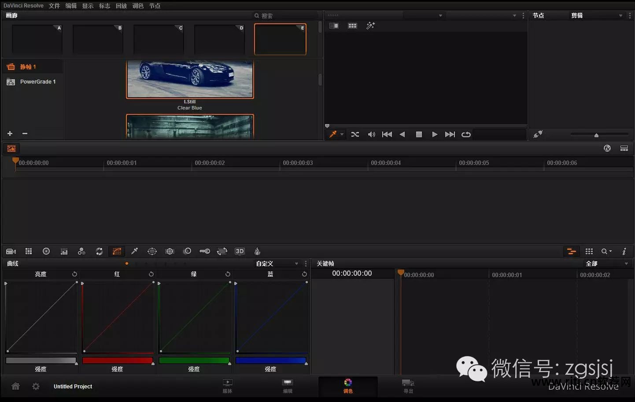Select the active Curves palette icon
Image resolution: width=635 pixels, height=402 pixels.
[x=117, y=252]
